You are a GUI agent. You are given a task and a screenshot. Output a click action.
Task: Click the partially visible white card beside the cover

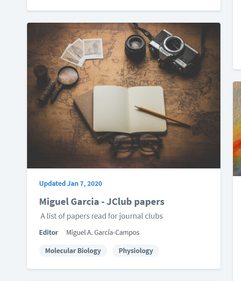tap(237, 34)
